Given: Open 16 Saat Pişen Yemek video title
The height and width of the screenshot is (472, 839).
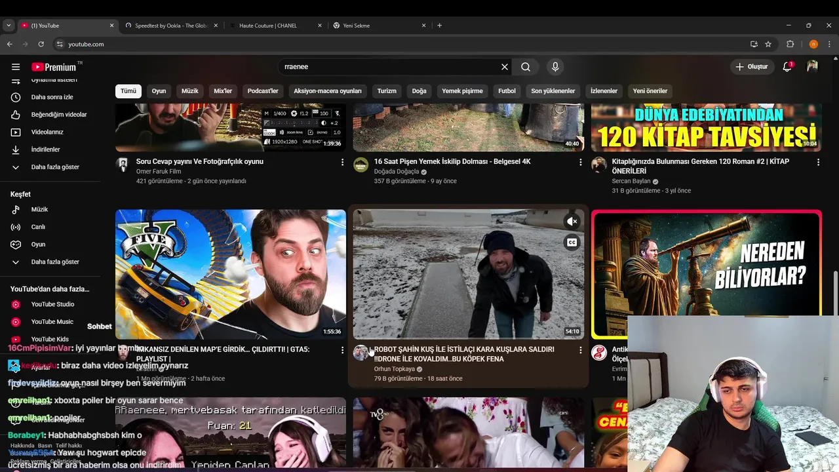Looking at the screenshot, I should click(x=452, y=161).
